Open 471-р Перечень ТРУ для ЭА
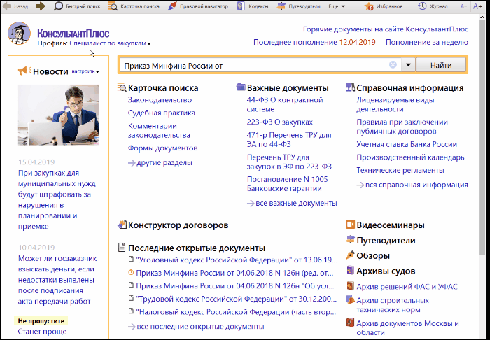The height and width of the screenshot is (340, 490). (288, 139)
